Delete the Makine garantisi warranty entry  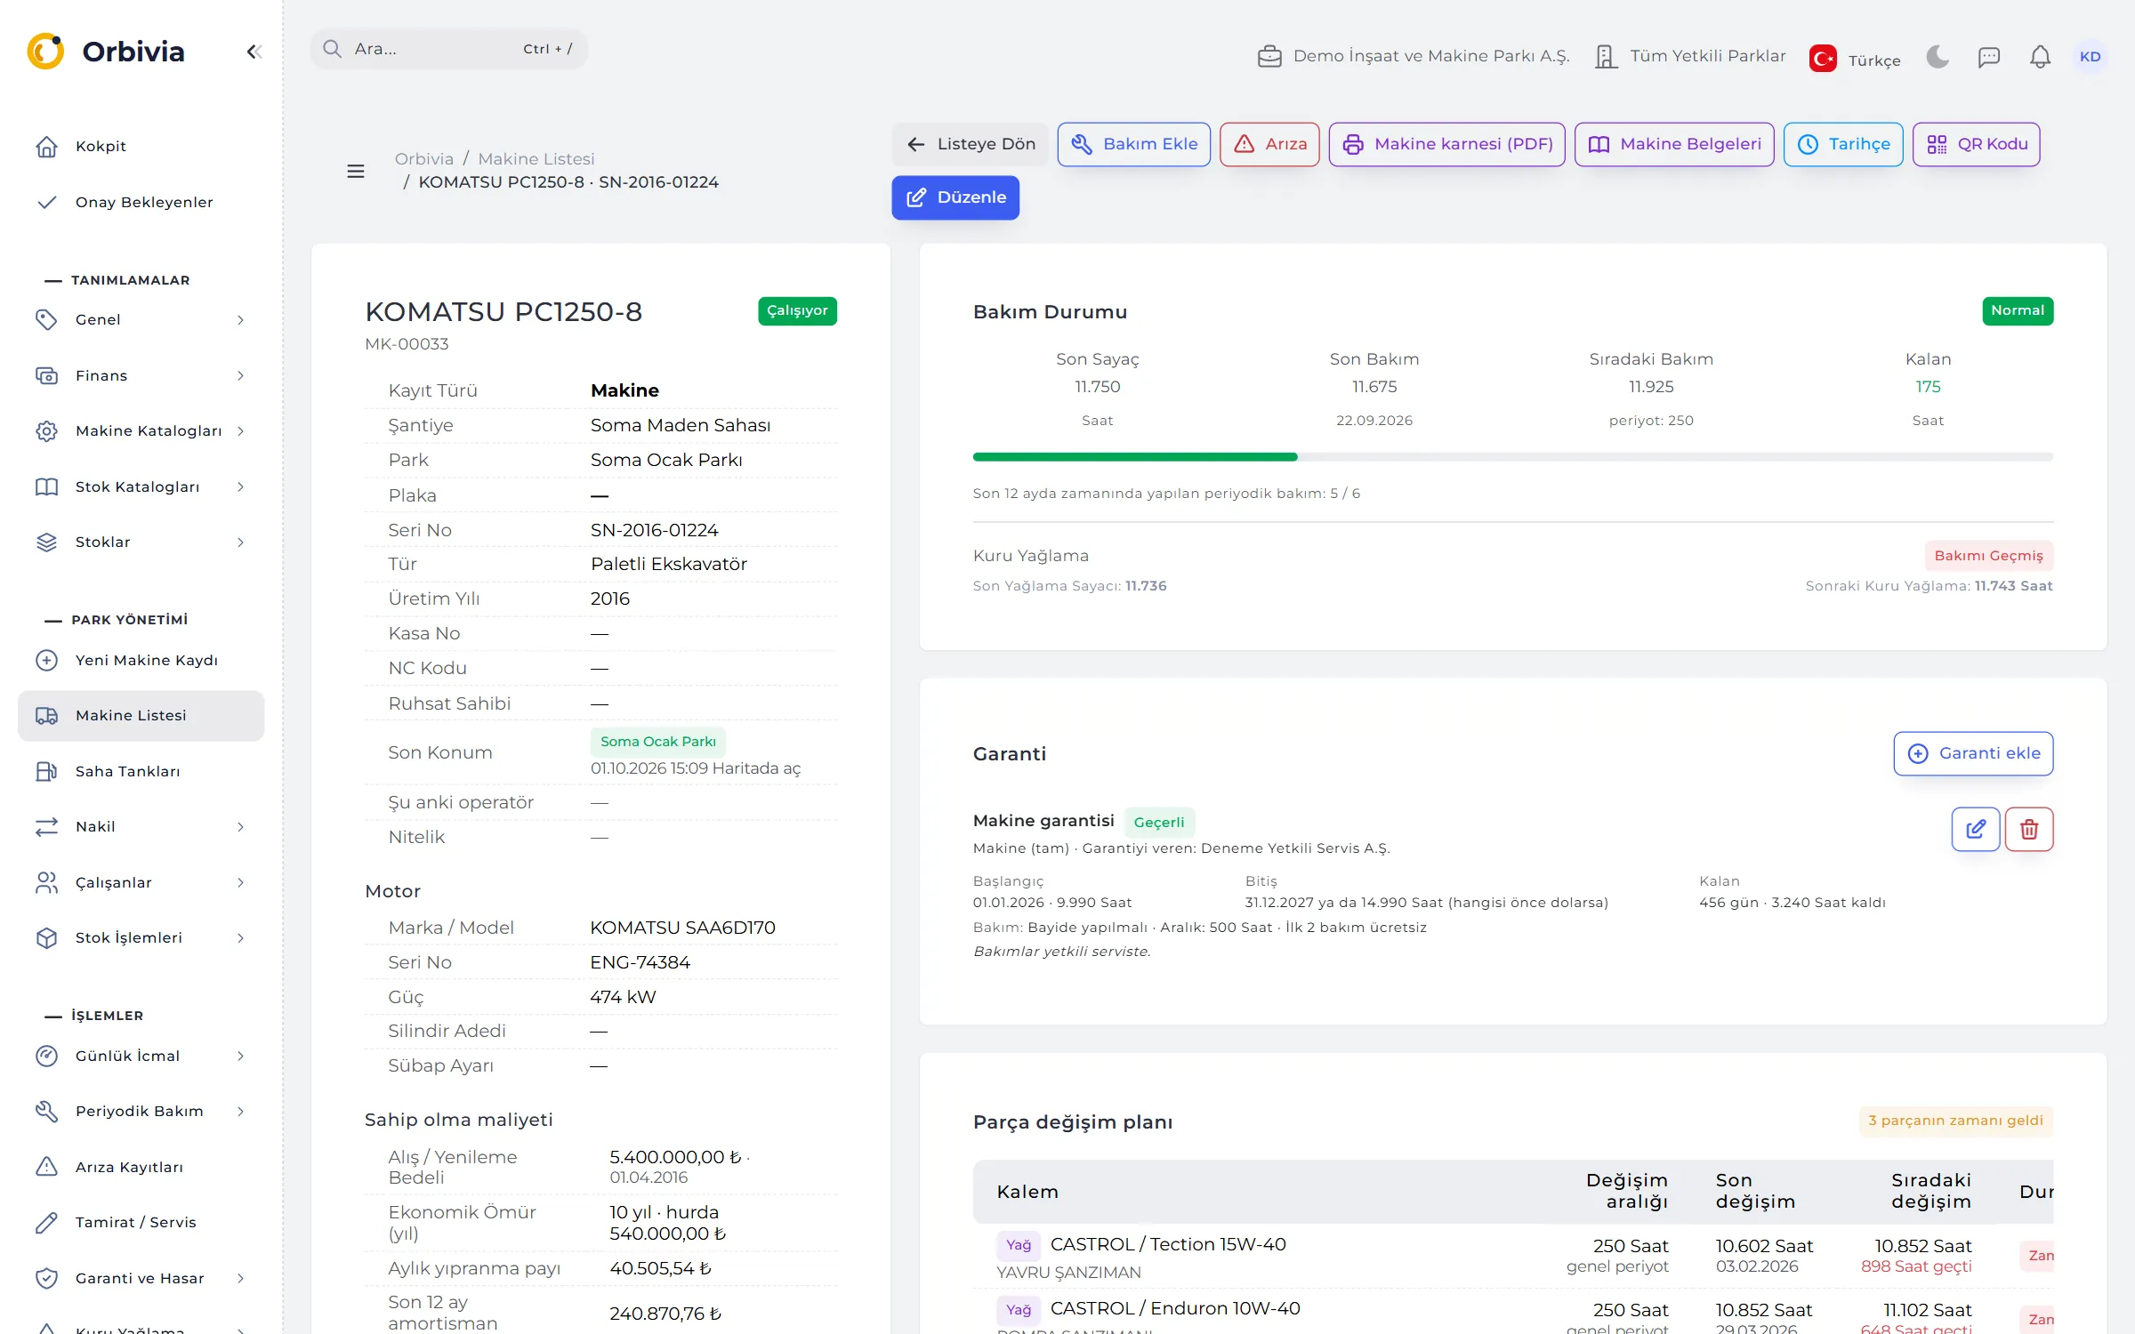(x=2029, y=829)
